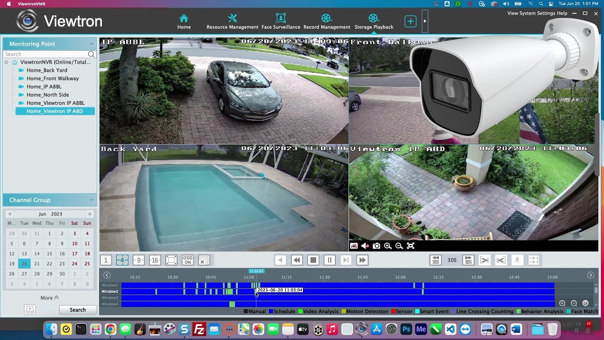The height and width of the screenshot is (340, 604).
Task: Select the Home_IP A8BL camera
Action: [x=44, y=86]
